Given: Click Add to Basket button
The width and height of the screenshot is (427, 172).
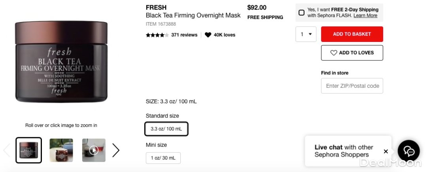Looking at the screenshot, I should pos(352,34).
